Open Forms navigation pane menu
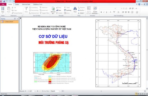 pos(15,19)
